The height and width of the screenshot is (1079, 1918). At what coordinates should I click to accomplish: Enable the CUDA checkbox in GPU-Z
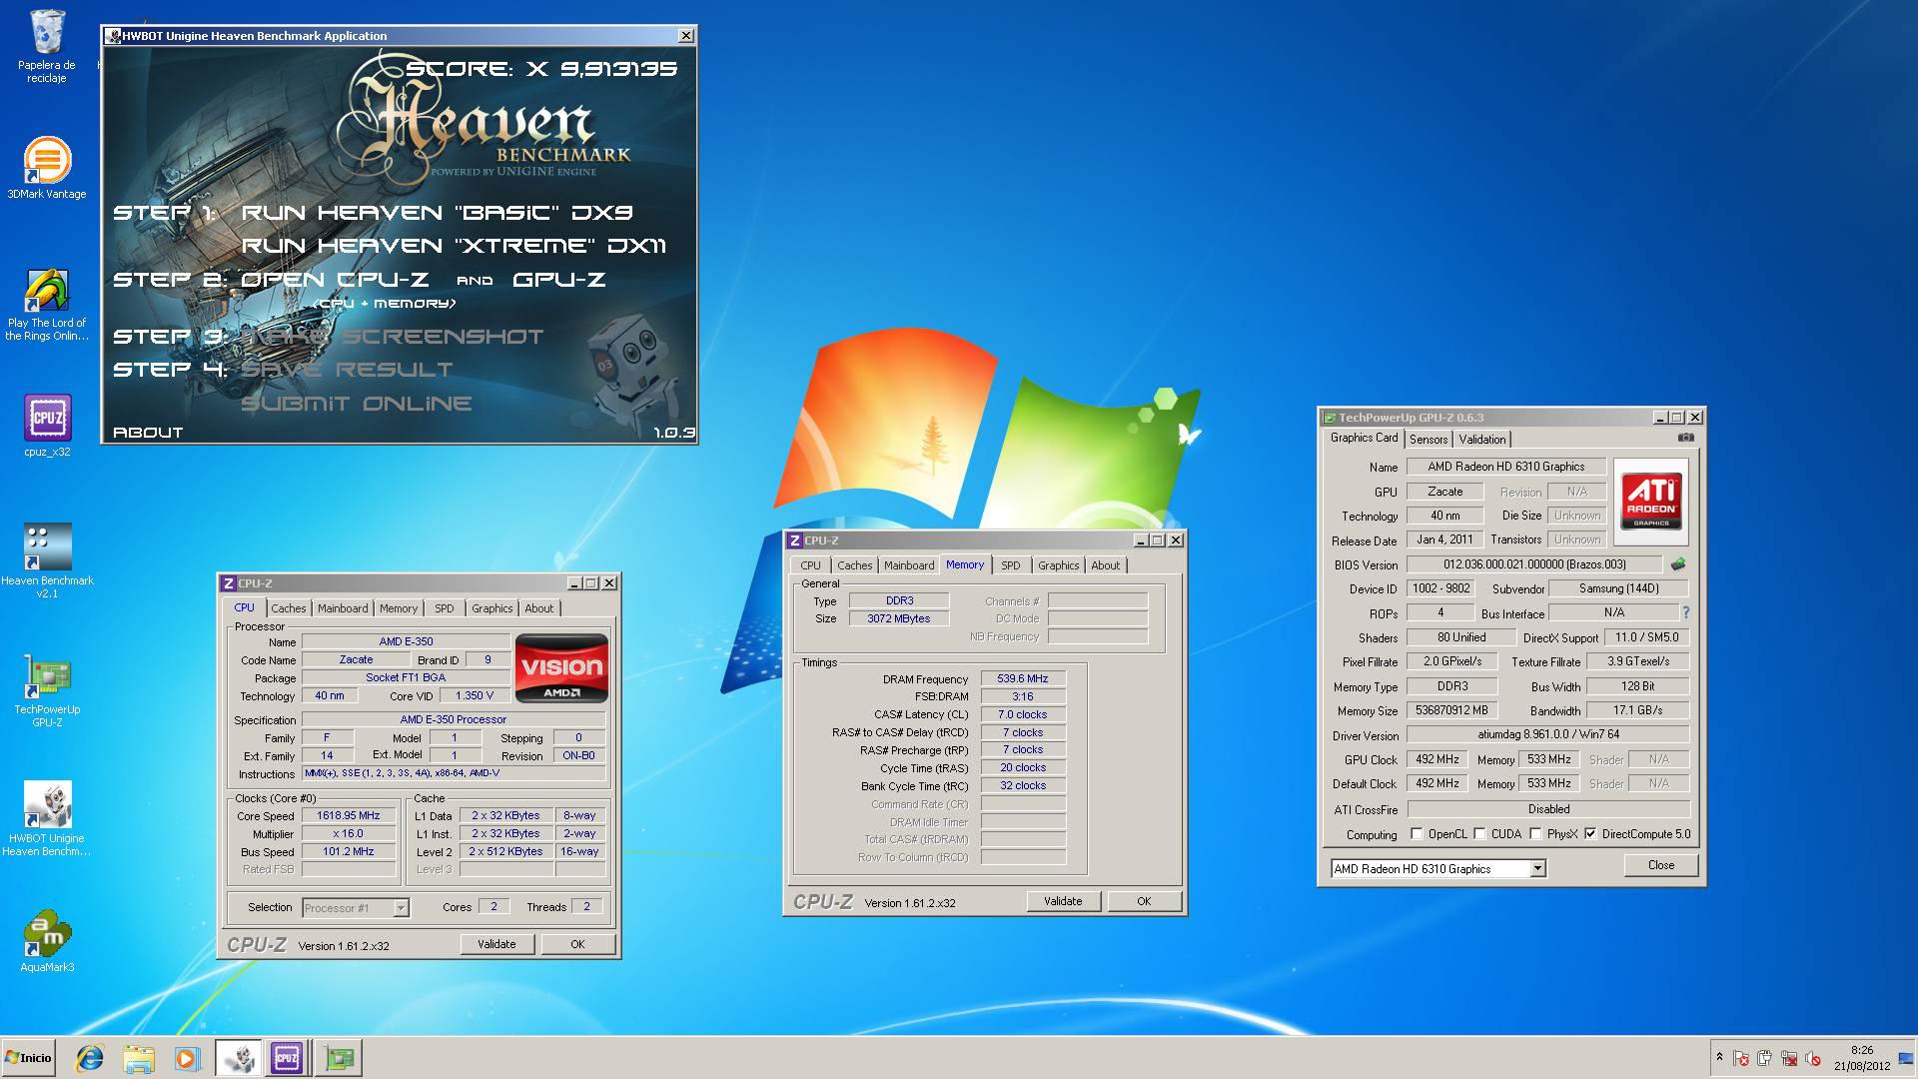tap(1479, 834)
